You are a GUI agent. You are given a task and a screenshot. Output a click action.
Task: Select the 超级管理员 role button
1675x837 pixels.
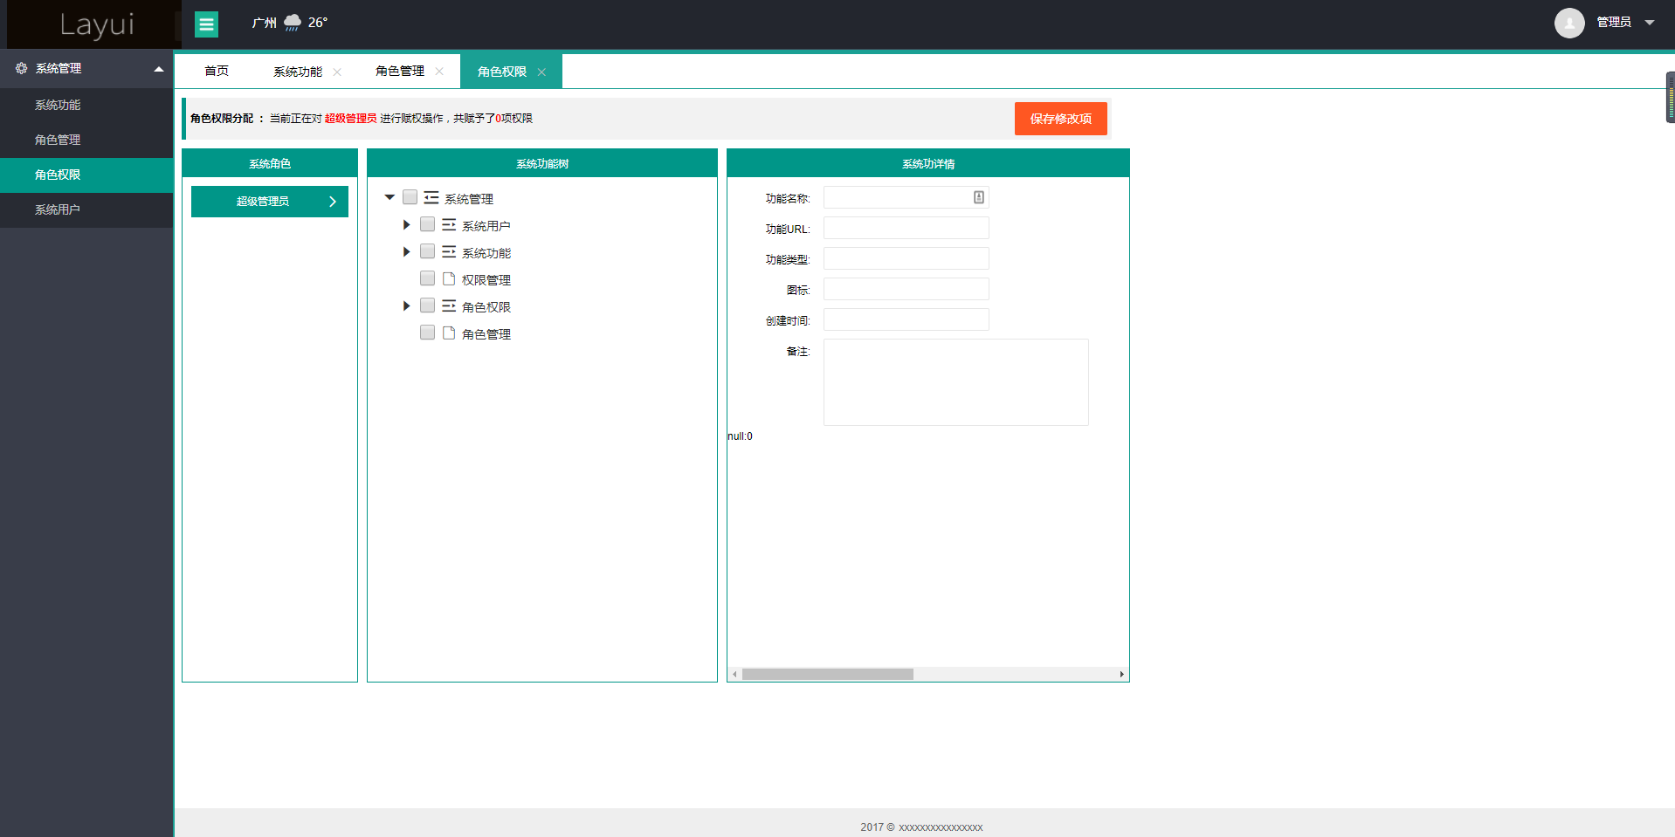click(x=270, y=202)
